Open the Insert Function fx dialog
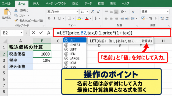The width and height of the screenshot is (172, 96). [x=48, y=33]
